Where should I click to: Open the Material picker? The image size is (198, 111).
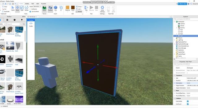[x=67, y=8]
